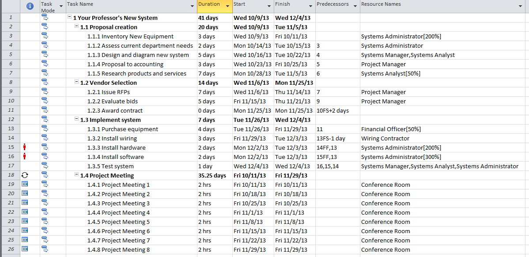The height and width of the screenshot is (257, 529).
Task: Click the info indicator column header icon
Action: [30, 6]
